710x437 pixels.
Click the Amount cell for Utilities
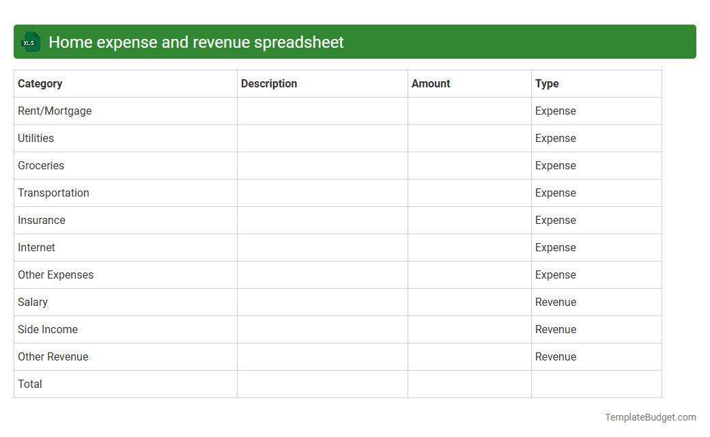click(x=468, y=138)
